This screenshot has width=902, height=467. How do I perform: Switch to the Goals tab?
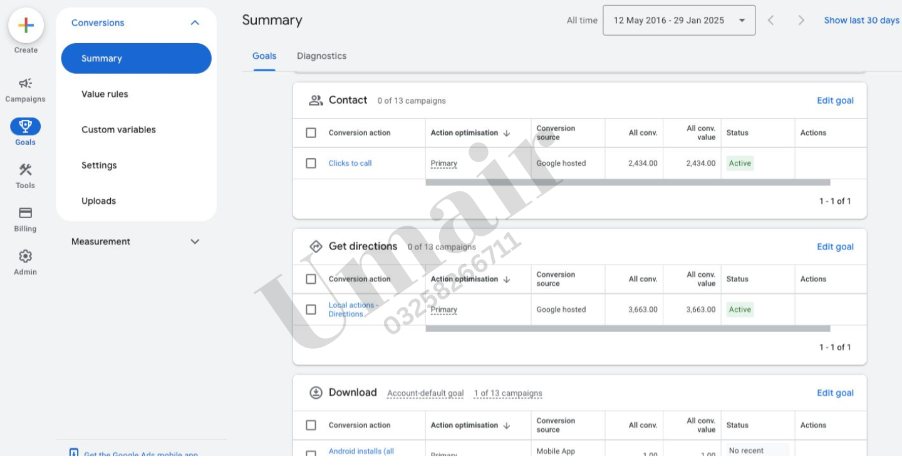tap(264, 56)
